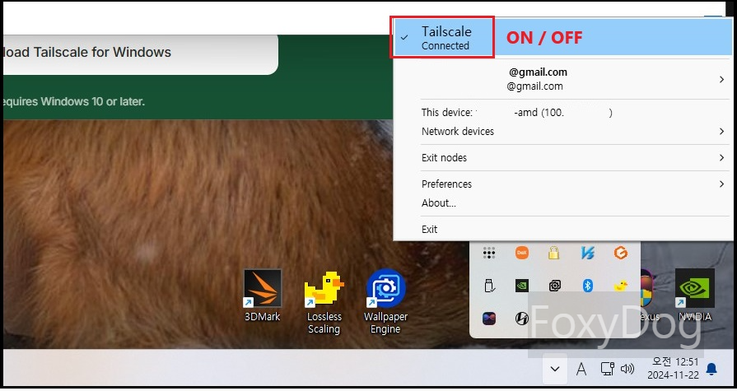Open the Preferences submenu
The width and height of the screenshot is (737, 391).
tap(562, 184)
